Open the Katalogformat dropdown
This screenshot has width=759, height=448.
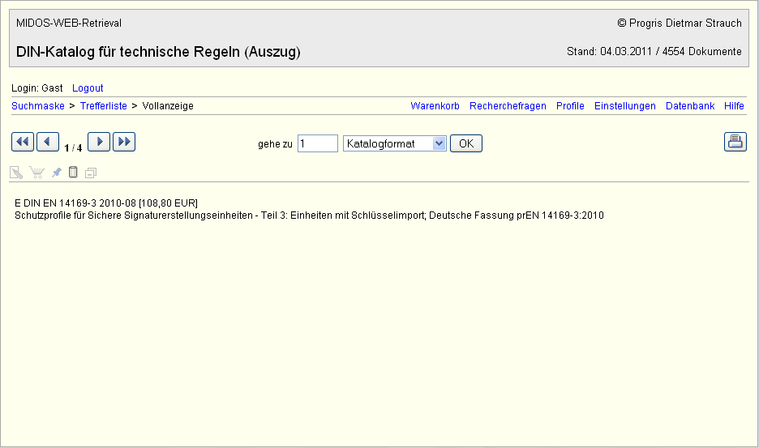tap(394, 143)
